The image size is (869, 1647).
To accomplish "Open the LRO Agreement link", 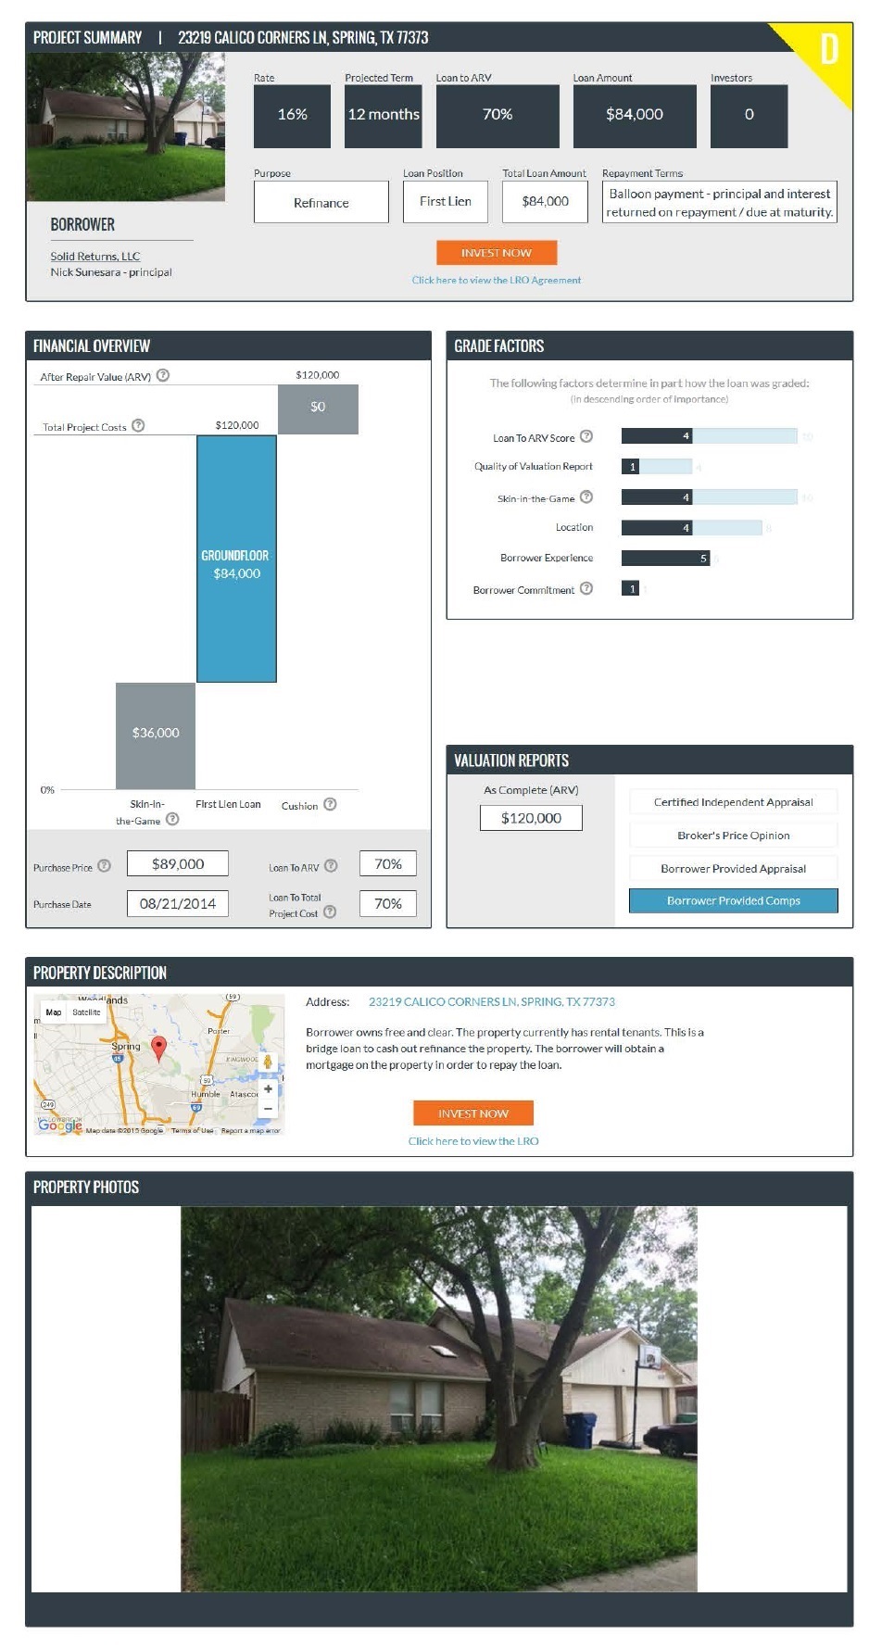I will tap(496, 280).
